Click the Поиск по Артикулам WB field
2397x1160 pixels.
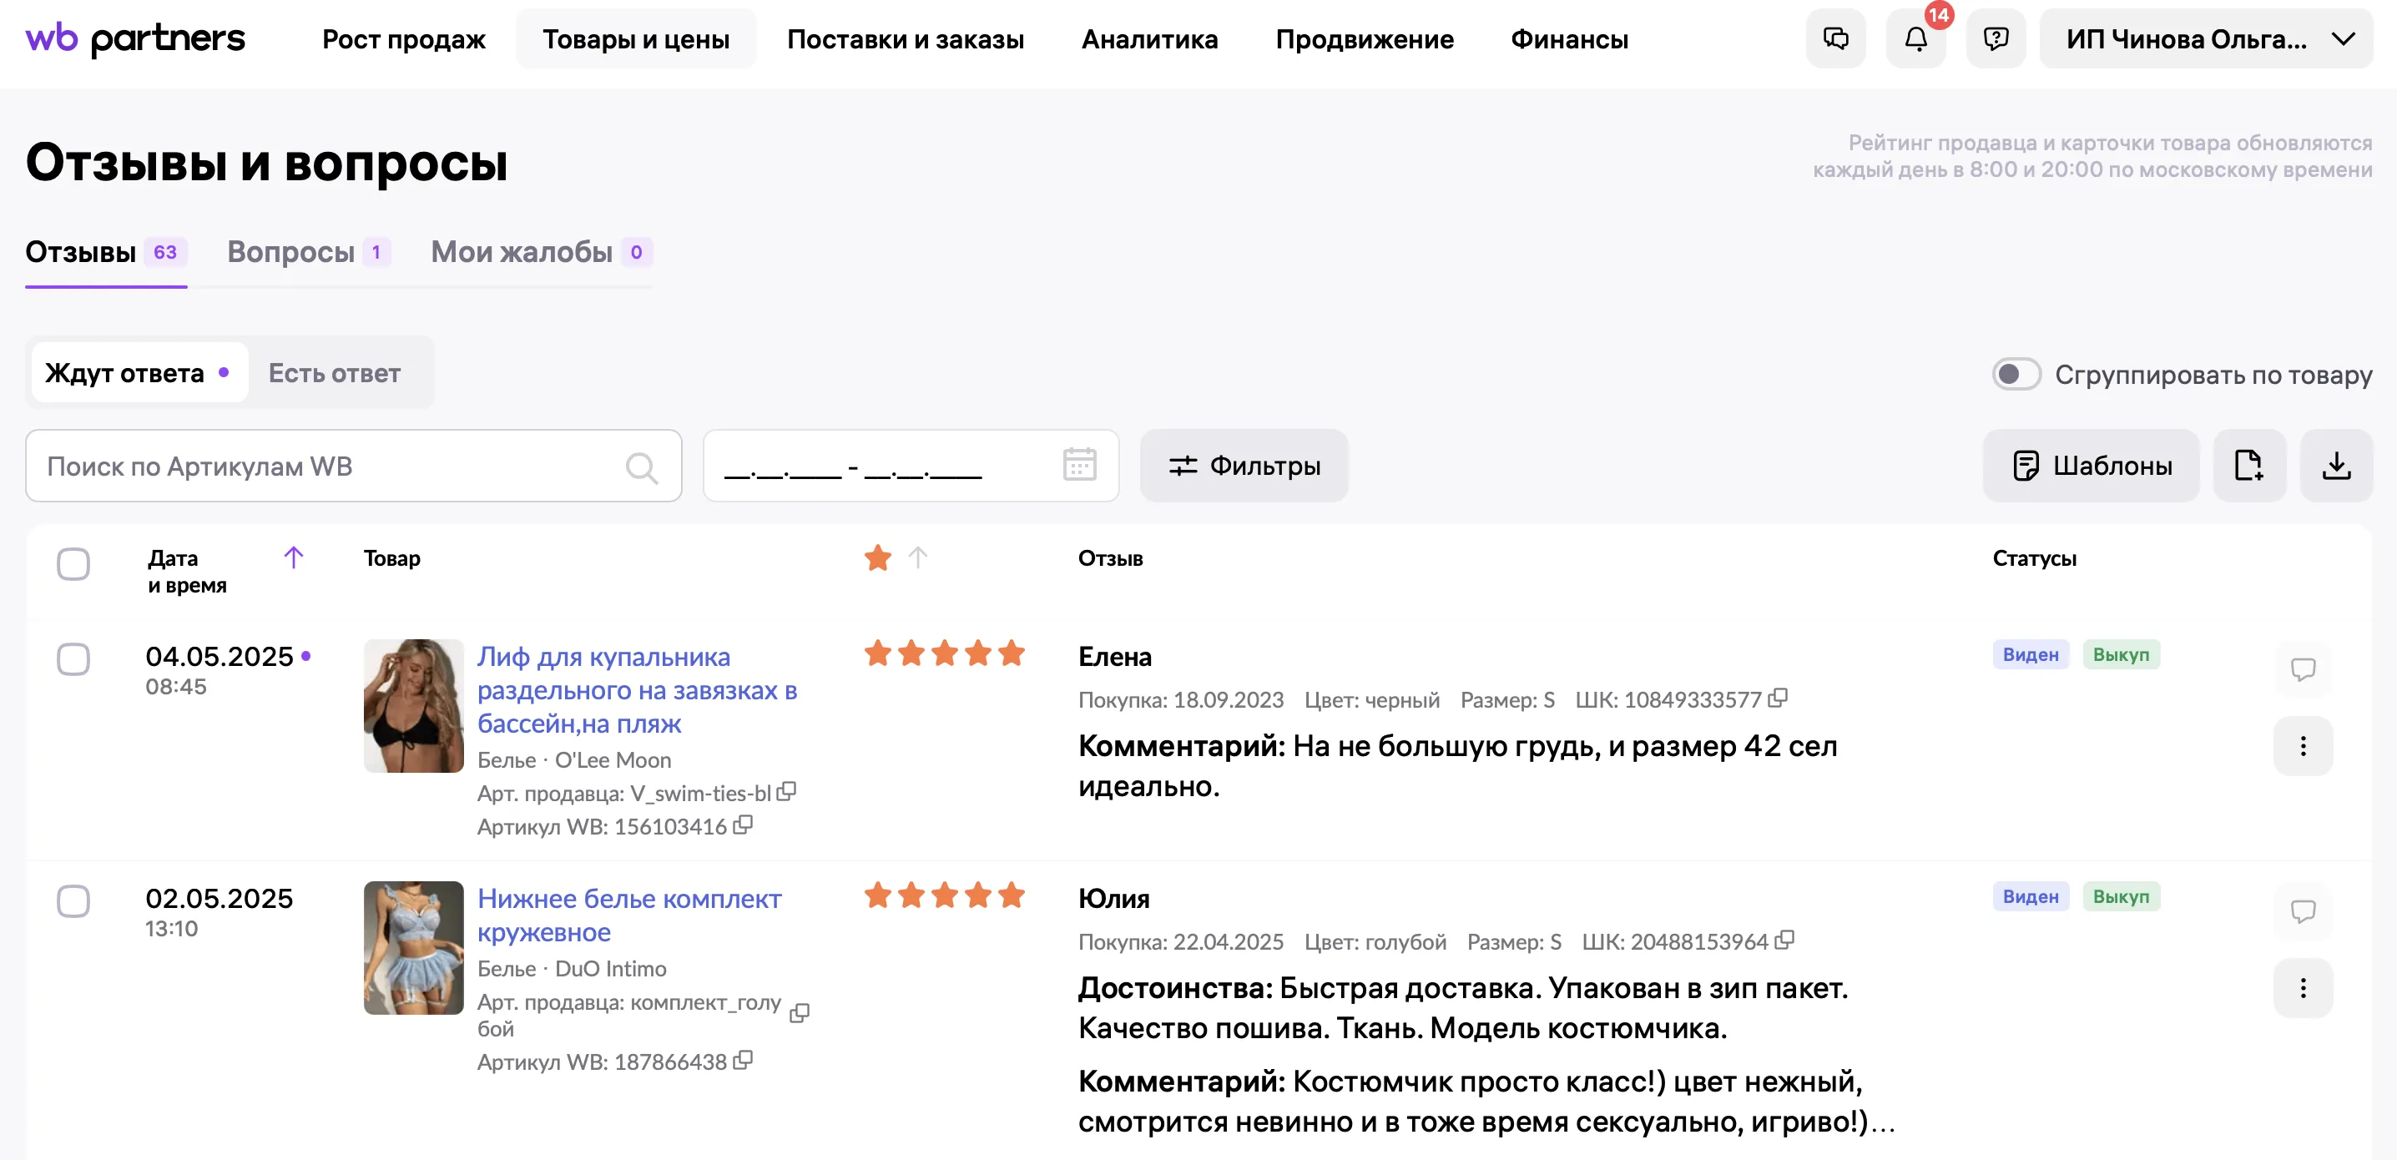click(325, 466)
